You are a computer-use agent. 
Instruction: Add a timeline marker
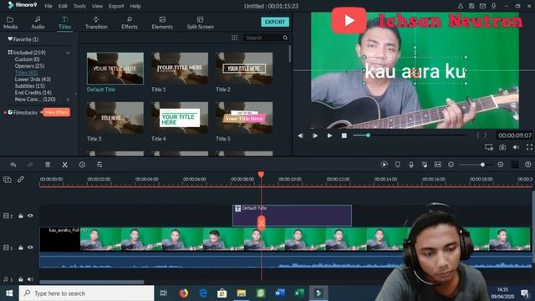(x=398, y=165)
